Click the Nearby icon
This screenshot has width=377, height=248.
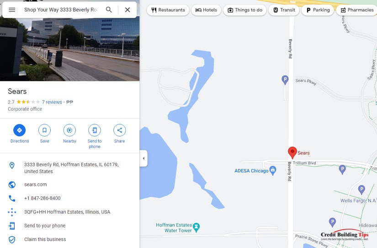coord(69,130)
